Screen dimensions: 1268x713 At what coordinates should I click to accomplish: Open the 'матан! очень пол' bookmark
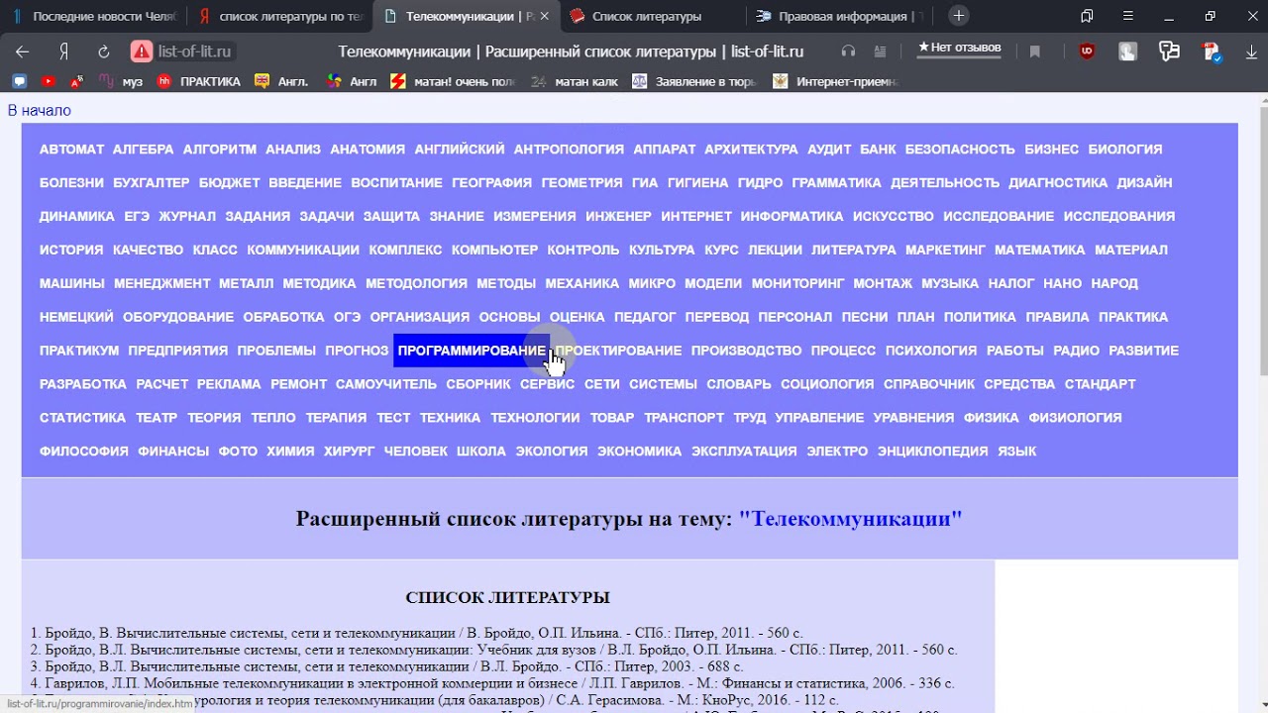coord(454,81)
